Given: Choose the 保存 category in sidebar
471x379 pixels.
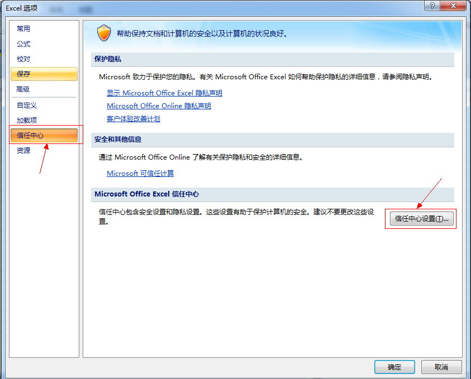Looking at the screenshot, I should [x=44, y=74].
